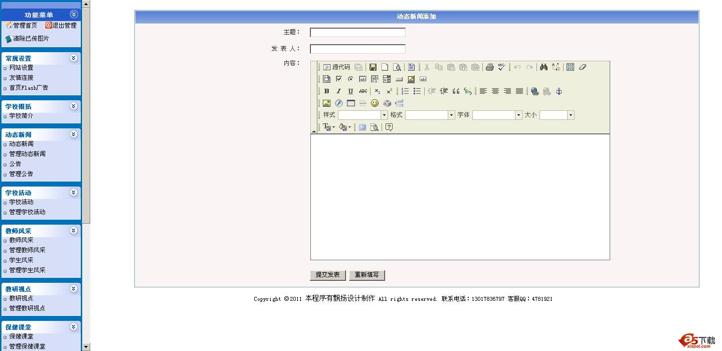Click the anchor icon in editor toolbar
Image resolution: width=722 pixels, height=351 pixels.
click(x=559, y=91)
